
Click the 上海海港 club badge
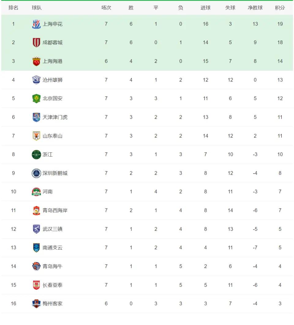(x=36, y=61)
